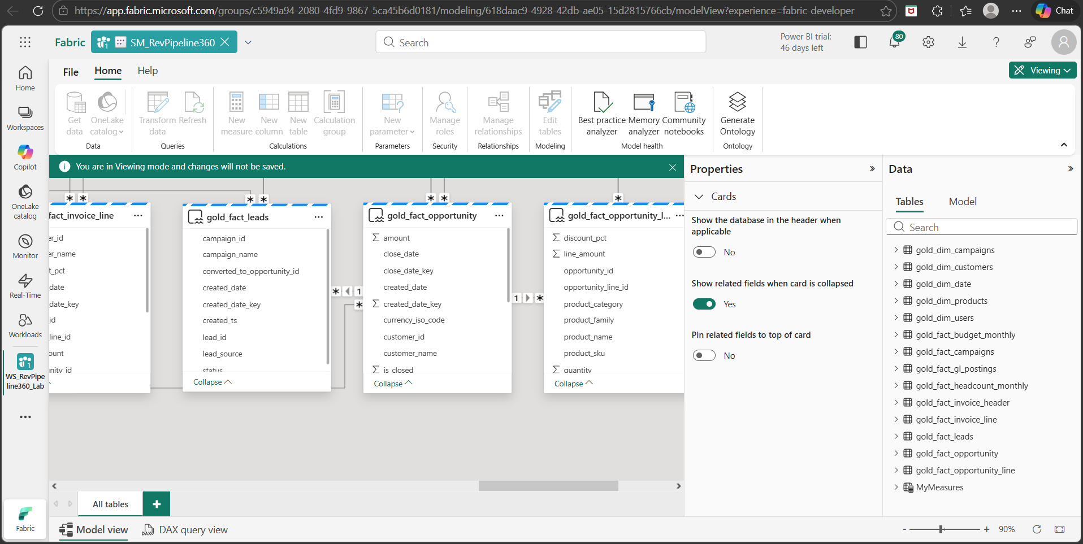Image resolution: width=1083 pixels, height=544 pixels.
Task: Open the Viewing mode dropdown
Action: 1042,71
